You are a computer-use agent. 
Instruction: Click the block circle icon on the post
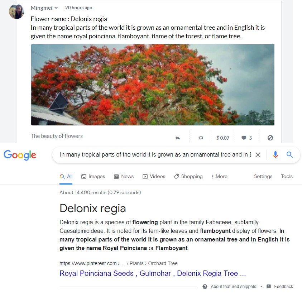pos(270,138)
